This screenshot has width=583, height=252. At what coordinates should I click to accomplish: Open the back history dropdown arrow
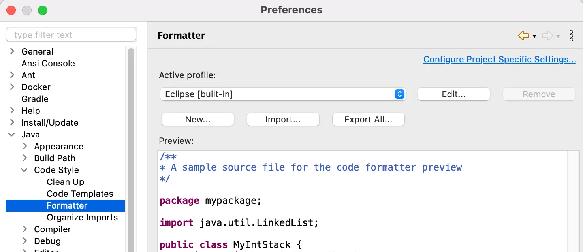534,36
